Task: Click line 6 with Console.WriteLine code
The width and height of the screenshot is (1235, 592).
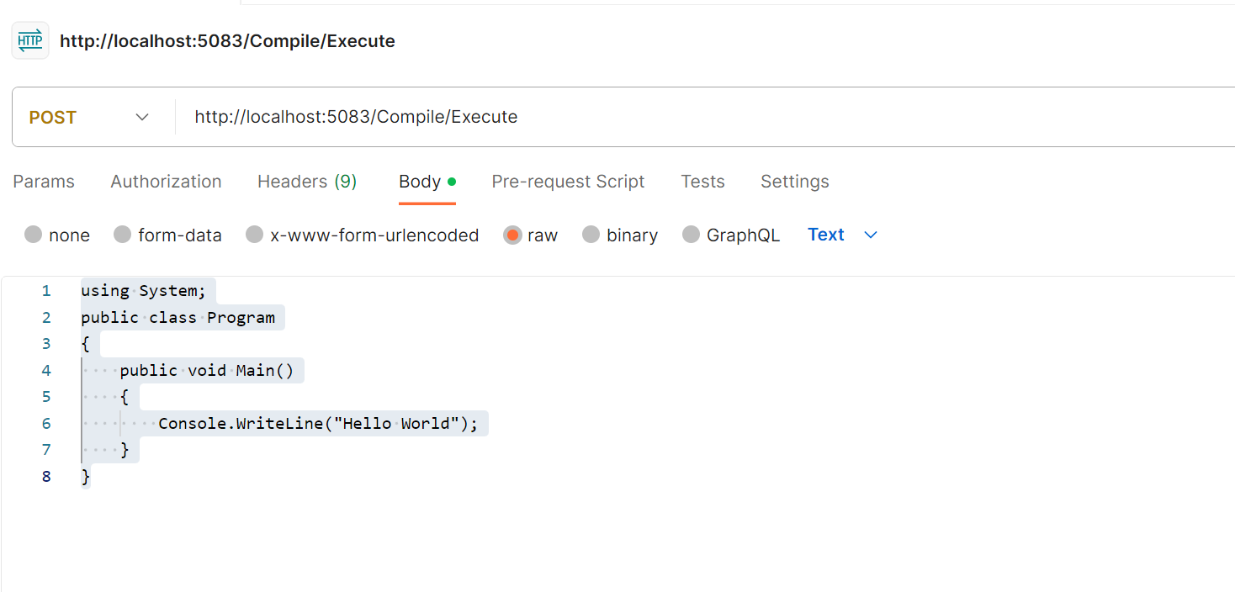Action: (x=317, y=423)
